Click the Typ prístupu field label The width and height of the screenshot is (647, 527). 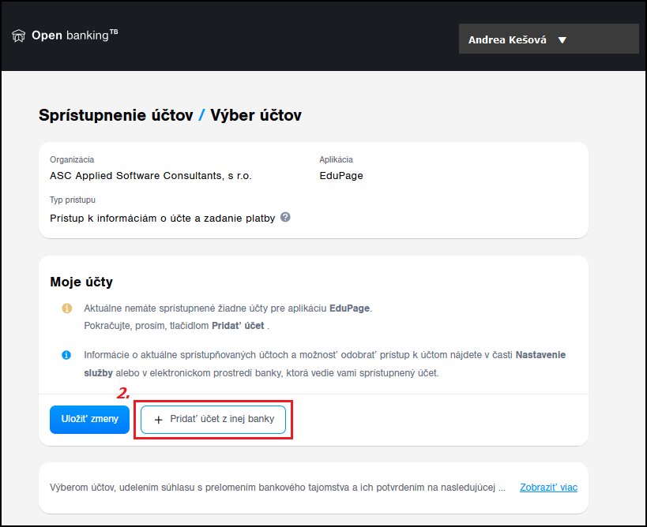coord(73,200)
